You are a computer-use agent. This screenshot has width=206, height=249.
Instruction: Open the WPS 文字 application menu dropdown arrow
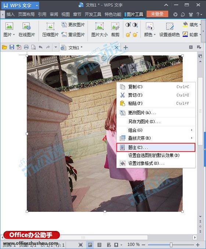(x=37, y=6)
